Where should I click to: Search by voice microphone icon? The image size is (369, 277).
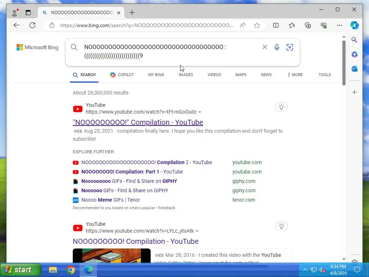(x=277, y=47)
